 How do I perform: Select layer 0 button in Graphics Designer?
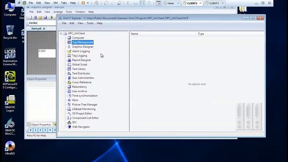click(31, 130)
